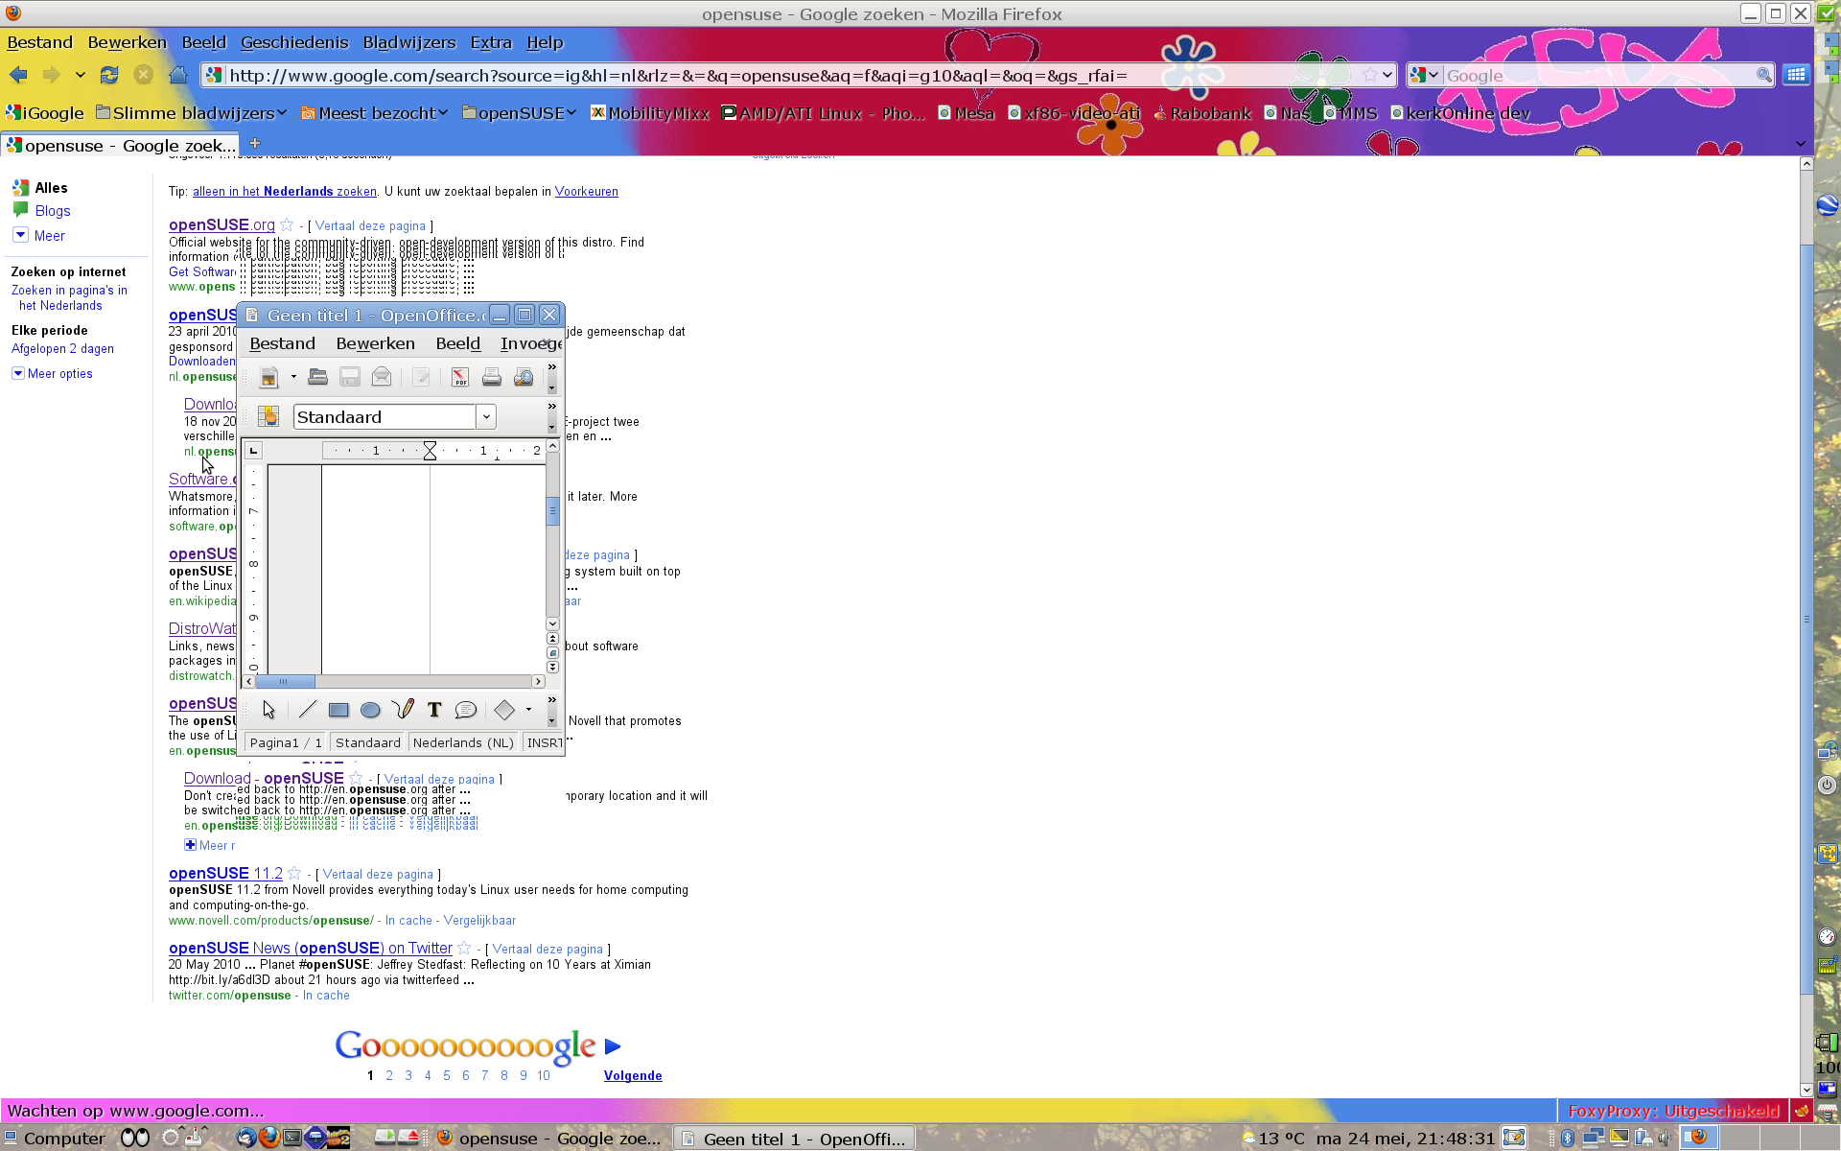Image resolution: width=1841 pixels, height=1151 pixels.
Task: Click the Export as PDF icon
Action: tap(460, 377)
